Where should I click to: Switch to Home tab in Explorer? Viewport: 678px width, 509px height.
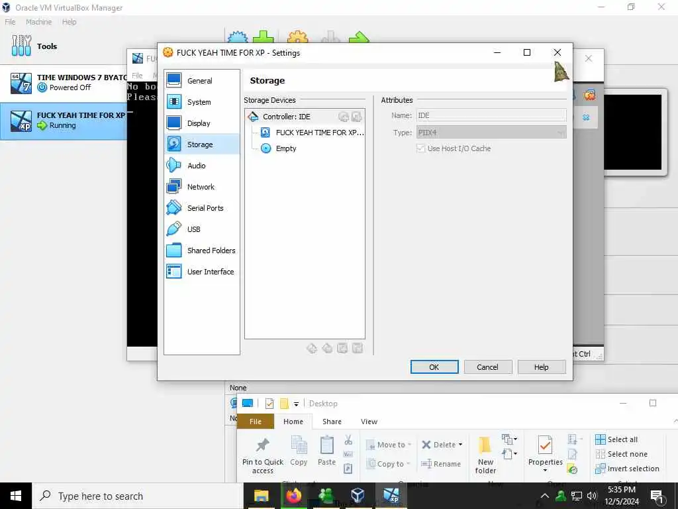(x=293, y=422)
